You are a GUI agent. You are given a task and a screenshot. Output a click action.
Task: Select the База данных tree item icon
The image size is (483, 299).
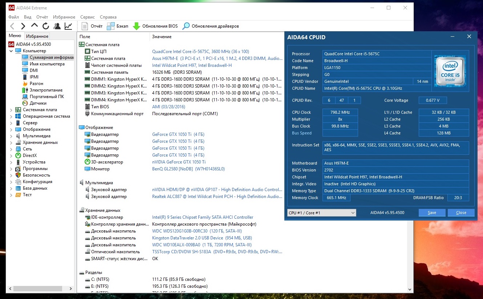pos(18,188)
